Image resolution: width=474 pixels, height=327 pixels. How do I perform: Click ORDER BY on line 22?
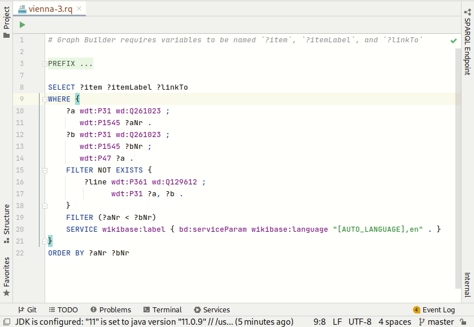pyautogui.click(x=66, y=253)
